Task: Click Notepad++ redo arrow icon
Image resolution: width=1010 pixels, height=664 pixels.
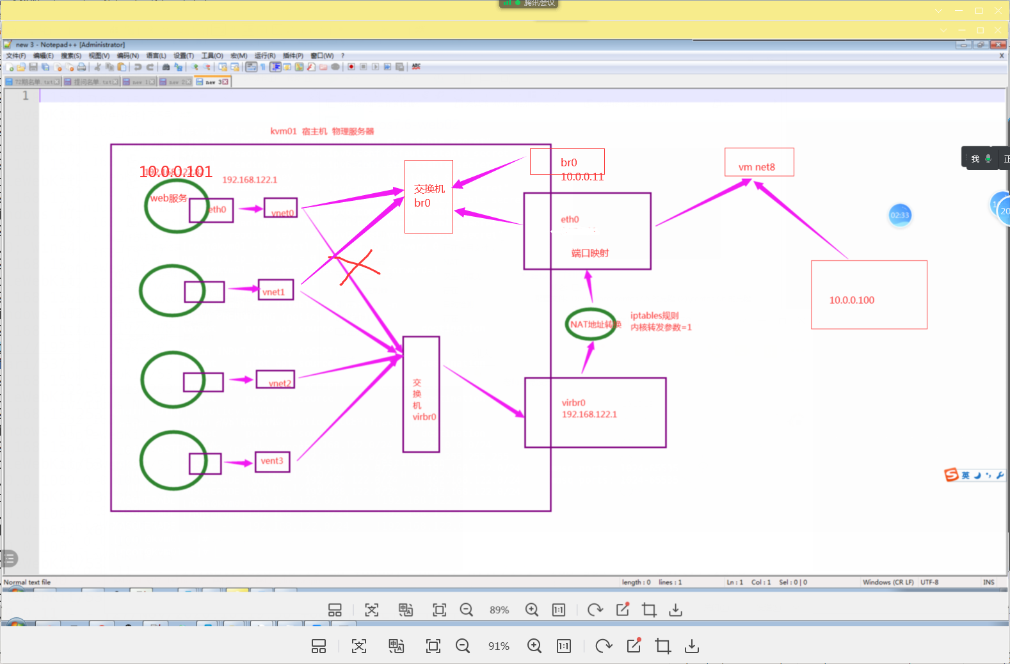Action: 150,67
